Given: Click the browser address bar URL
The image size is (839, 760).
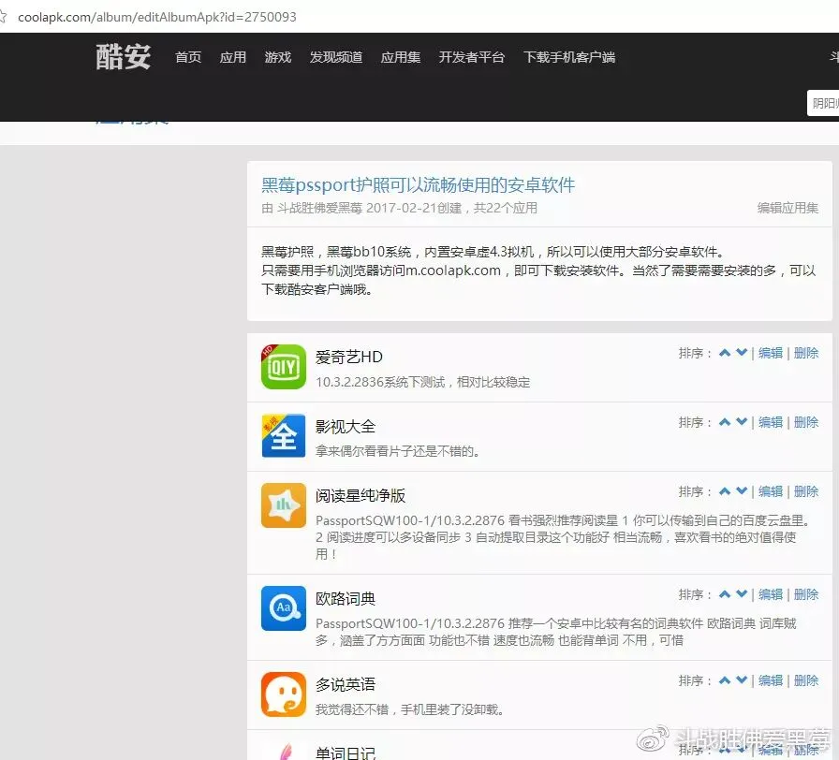Looking at the screenshot, I should point(156,17).
